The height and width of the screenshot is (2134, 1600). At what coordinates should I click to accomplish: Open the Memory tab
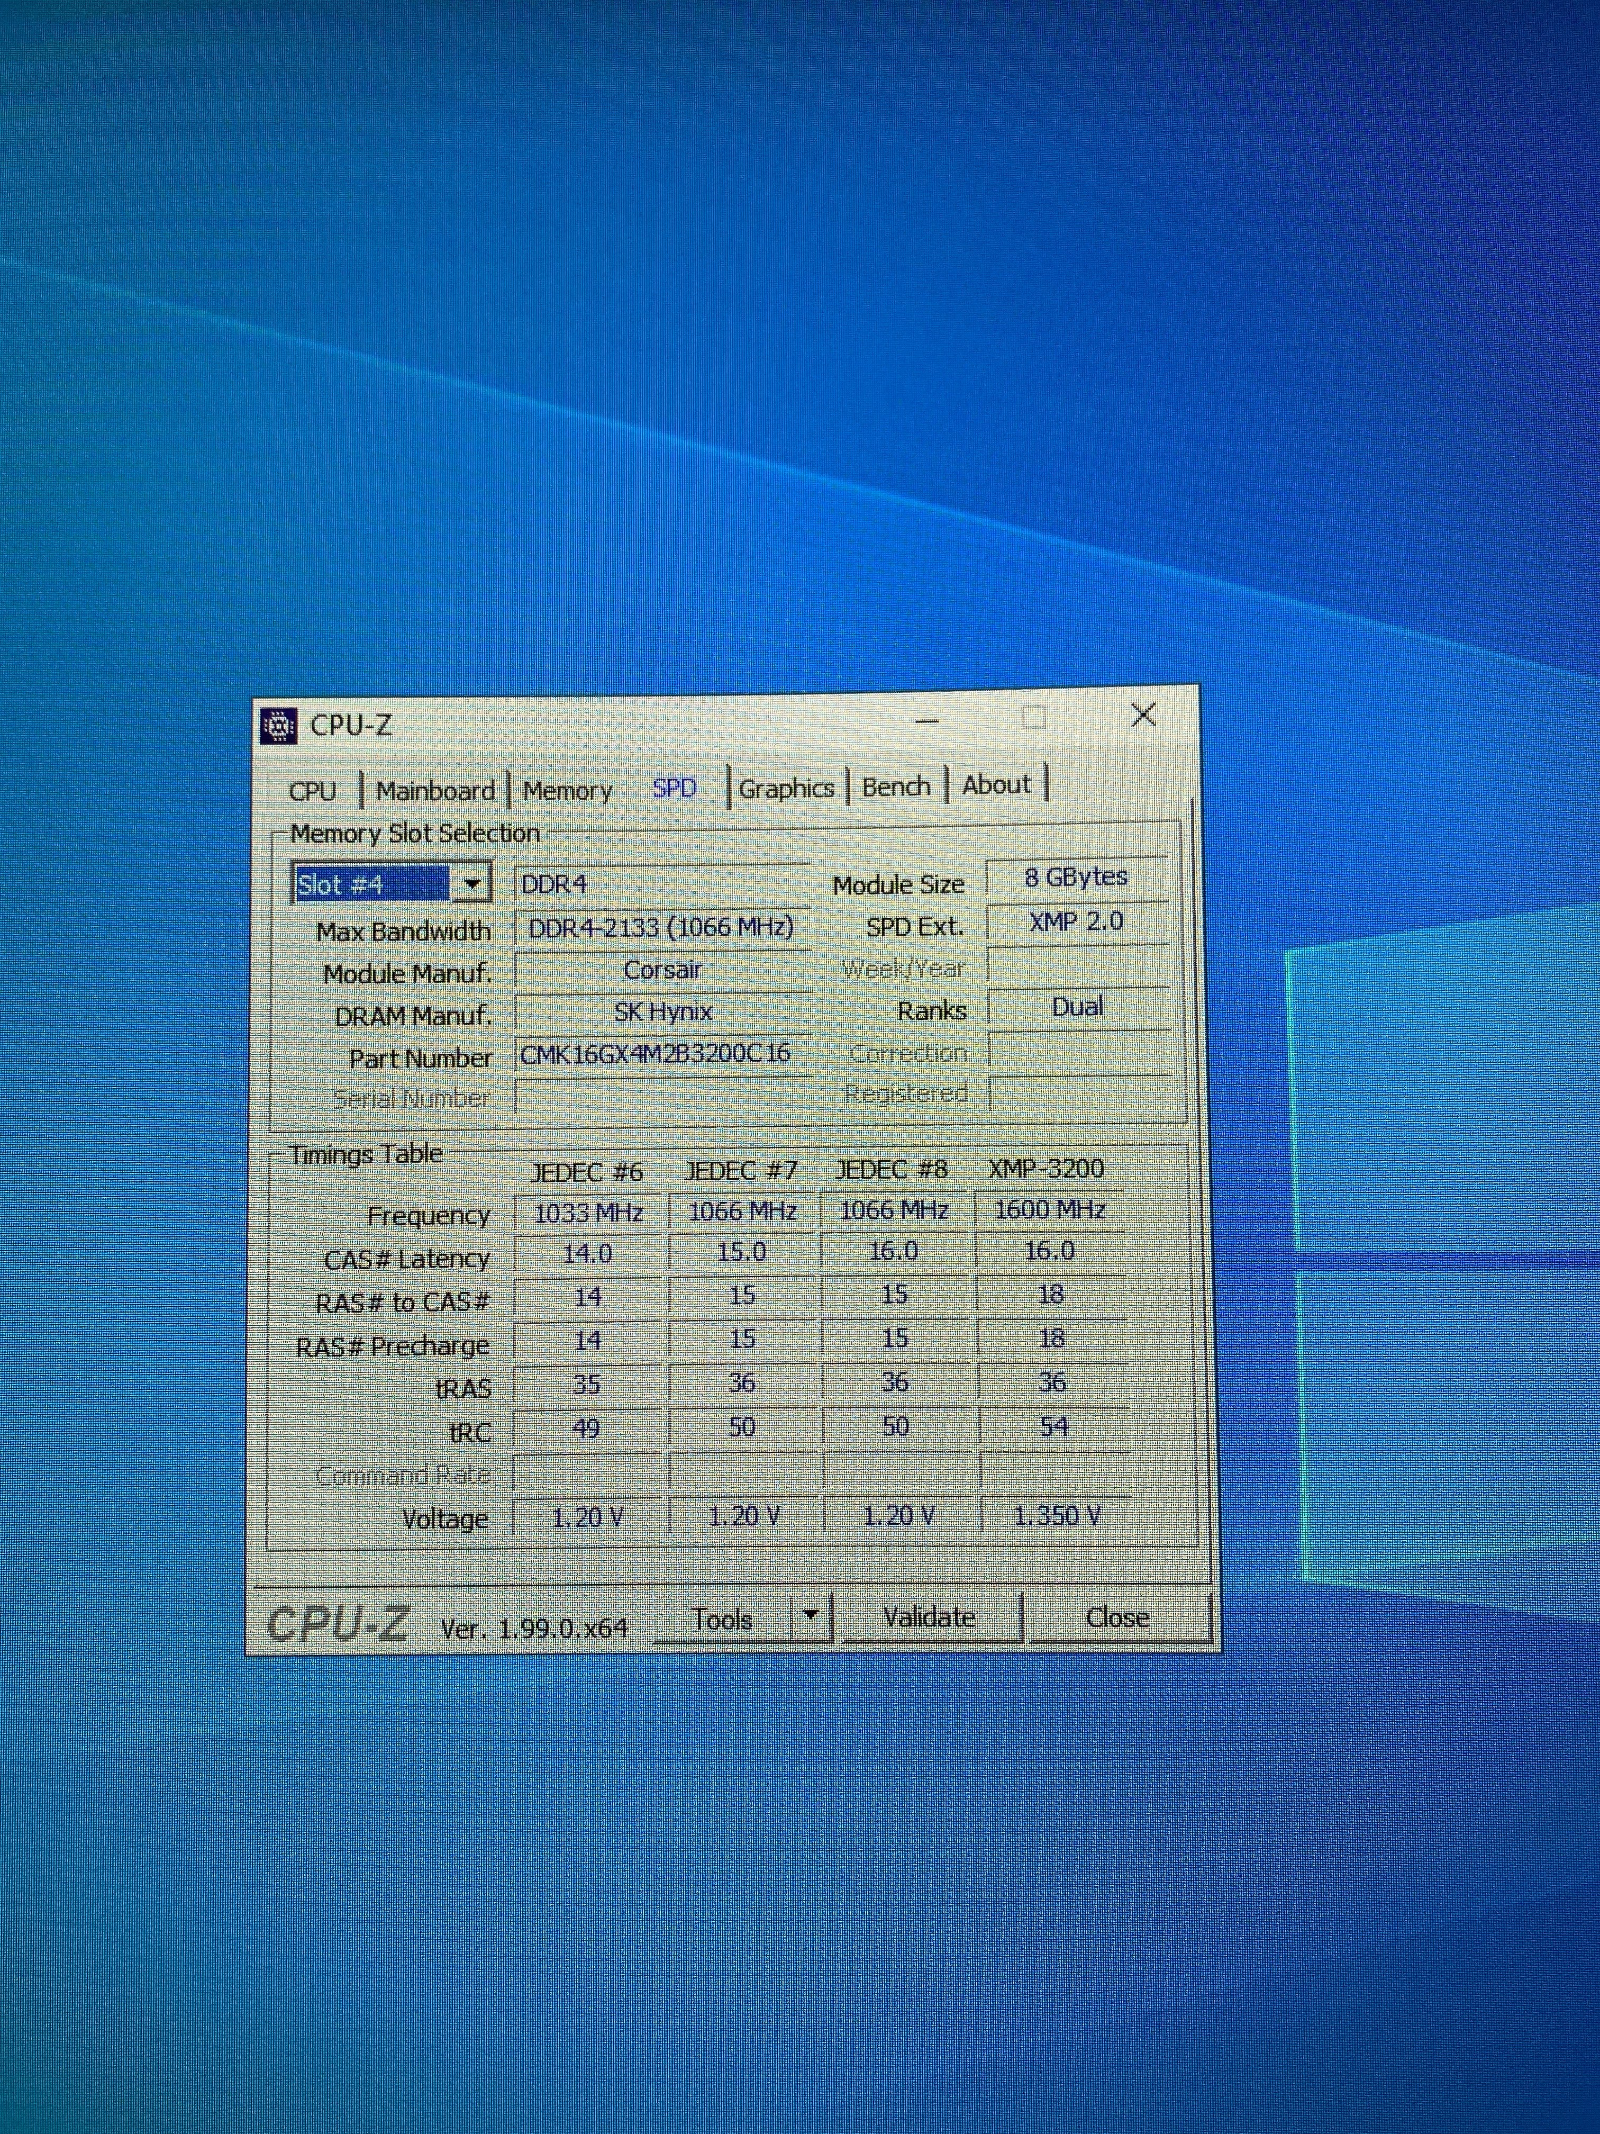568,791
